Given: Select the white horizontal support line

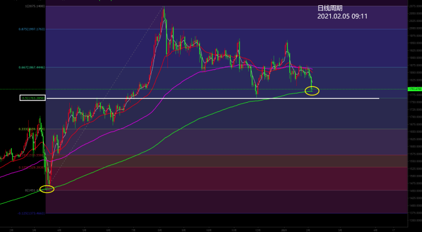Looking at the screenshot, I should tap(231, 99).
